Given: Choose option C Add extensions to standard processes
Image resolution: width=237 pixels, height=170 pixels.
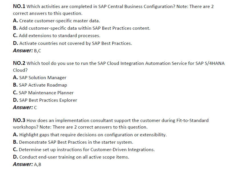Looking at the screenshot, I should (56, 36).
